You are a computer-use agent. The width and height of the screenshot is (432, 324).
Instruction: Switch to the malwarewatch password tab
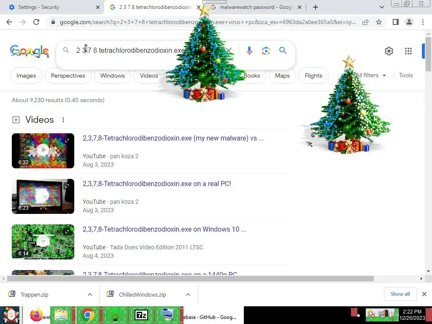[x=256, y=7]
